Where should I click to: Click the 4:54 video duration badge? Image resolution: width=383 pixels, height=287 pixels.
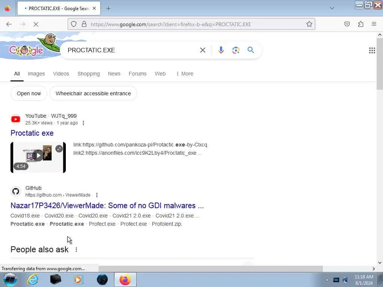point(21,166)
